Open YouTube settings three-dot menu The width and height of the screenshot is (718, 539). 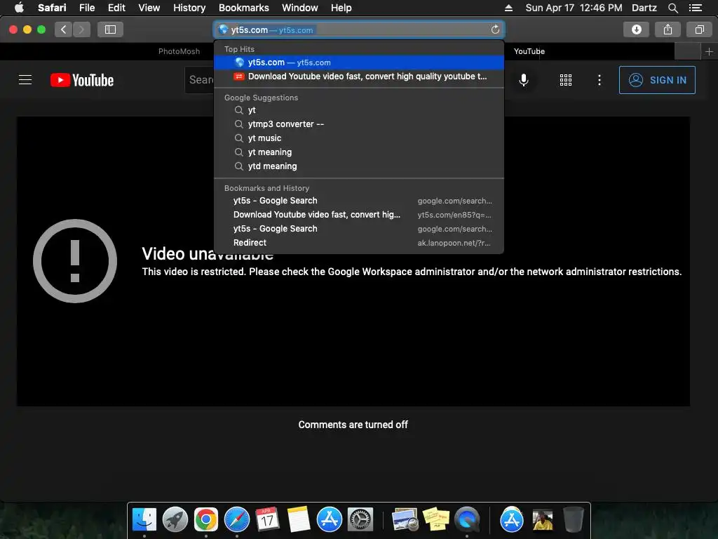(x=599, y=80)
